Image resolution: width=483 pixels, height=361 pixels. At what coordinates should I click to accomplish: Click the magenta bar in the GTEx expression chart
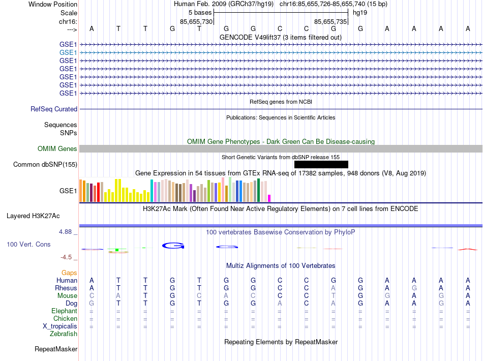[269, 198]
